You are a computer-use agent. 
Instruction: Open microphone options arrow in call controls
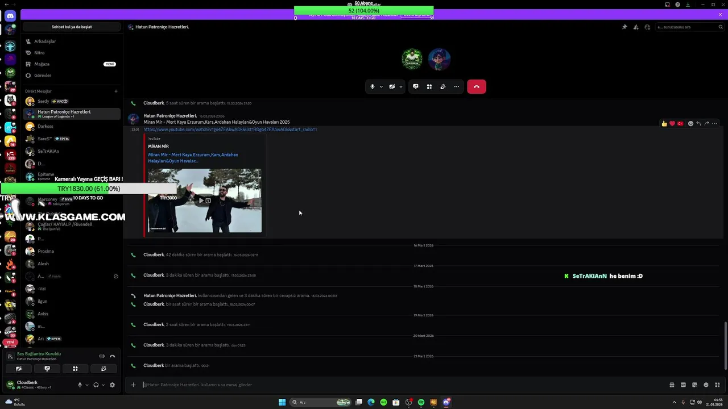pyautogui.click(x=381, y=87)
